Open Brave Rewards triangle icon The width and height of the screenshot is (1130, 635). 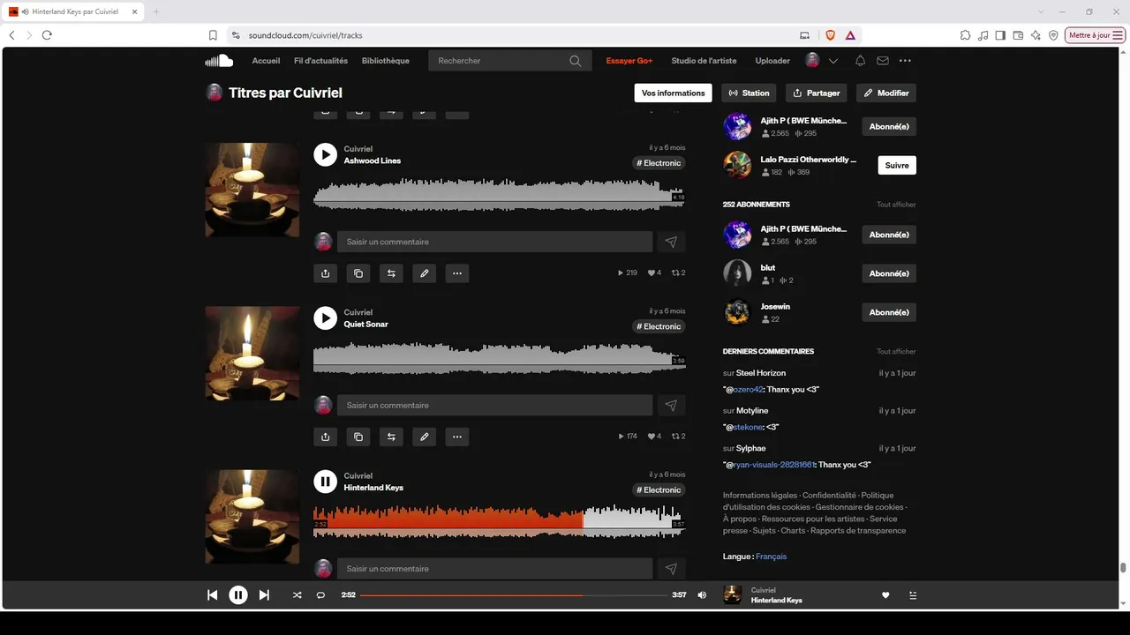(x=850, y=35)
